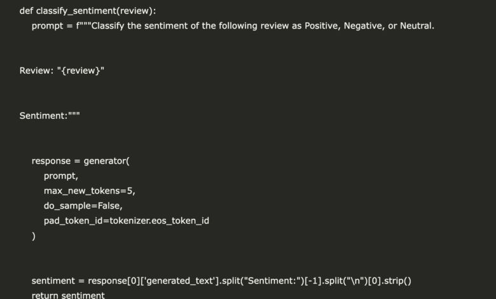Click the do_sample=False argument
Image resolution: width=496 pixels, height=299 pixels.
(83, 205)
